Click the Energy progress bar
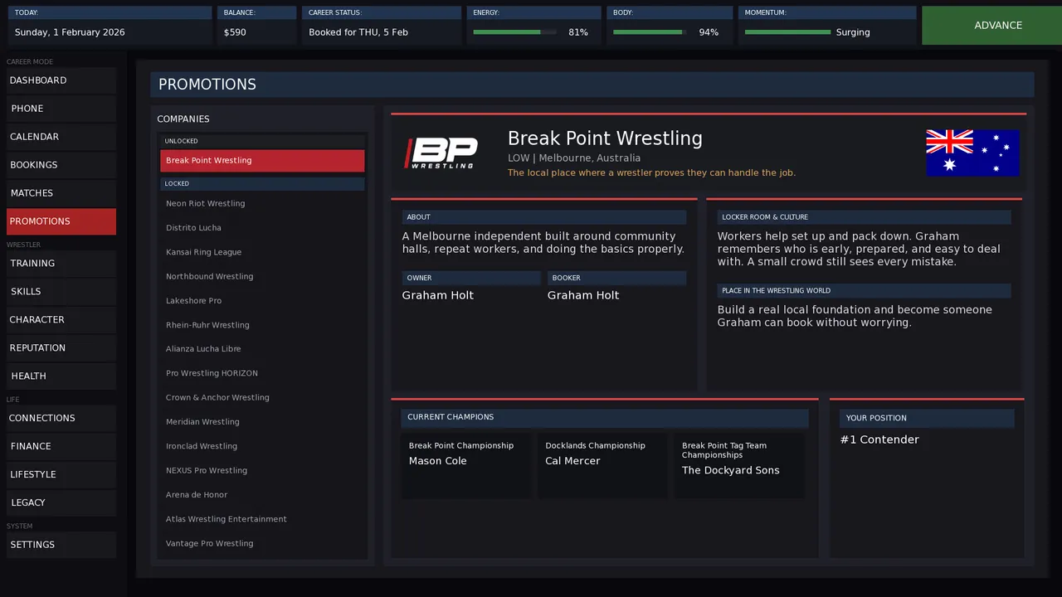 coord(514,32)
